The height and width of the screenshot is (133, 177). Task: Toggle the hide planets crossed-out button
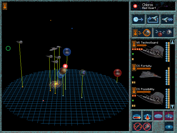tap(147, 127)
